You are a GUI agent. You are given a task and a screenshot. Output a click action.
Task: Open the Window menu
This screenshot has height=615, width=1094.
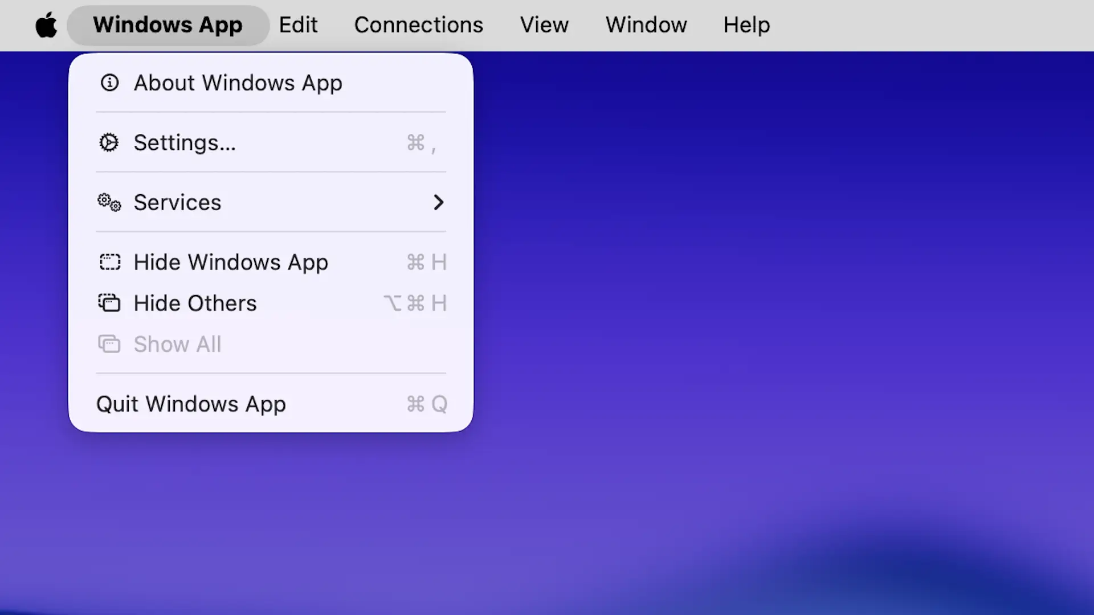646,25
